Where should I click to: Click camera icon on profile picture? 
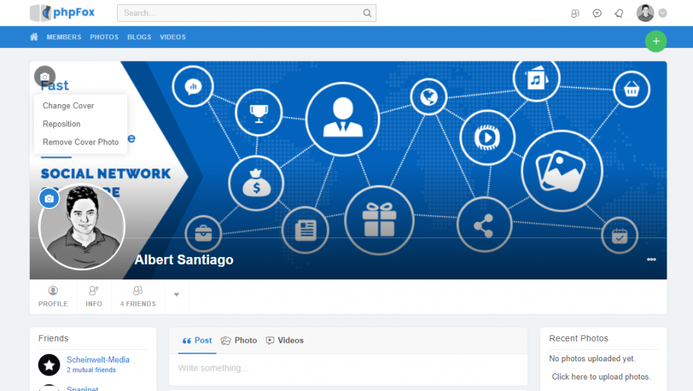(49, 199)
